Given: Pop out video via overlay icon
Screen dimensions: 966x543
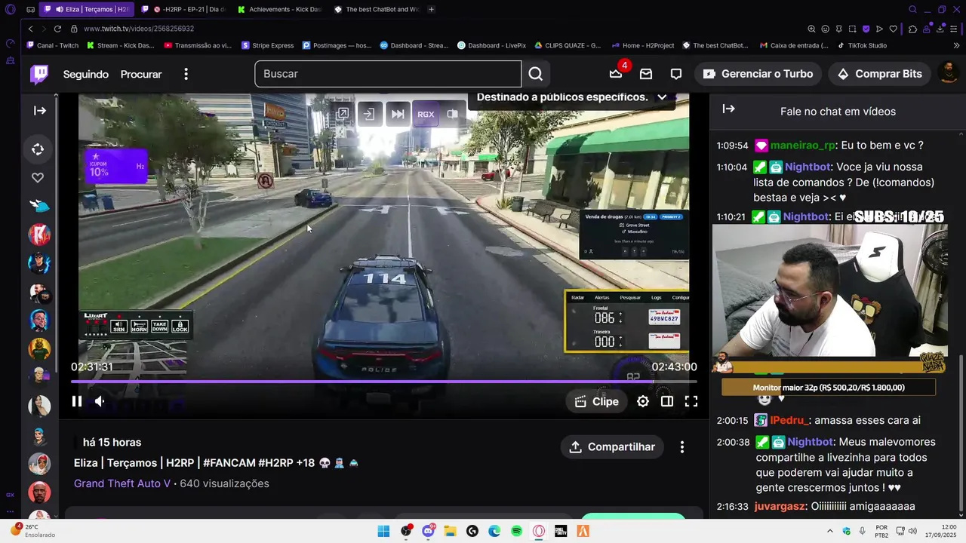Looking at the screenshot, I should (x=343, y=113).
